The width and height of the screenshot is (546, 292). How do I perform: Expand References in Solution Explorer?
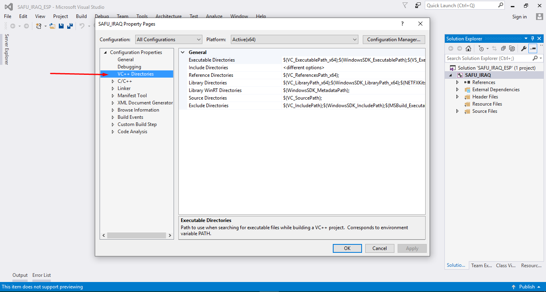coord(458,82)
